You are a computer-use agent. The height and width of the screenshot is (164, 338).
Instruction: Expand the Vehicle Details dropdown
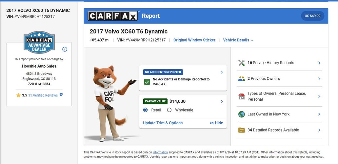tap(238, 40)
